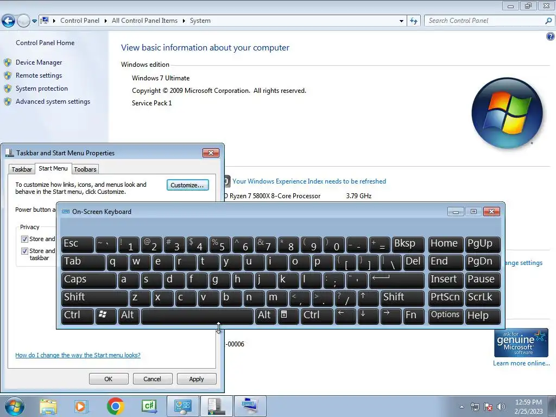The image size is (556, 417).
Task: Click Control Panel breadcrumb item
Action: coord(80,21)
